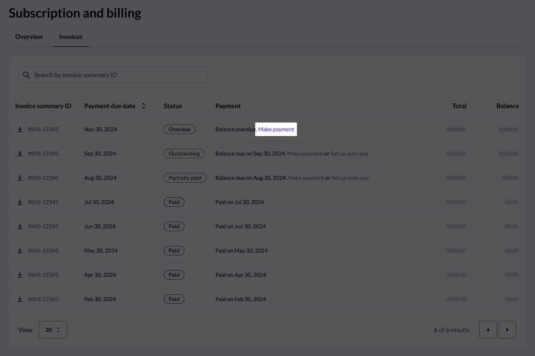Click Make payment for Sep 30 invoice
This screenshot has width=535, height=356.
305,154
